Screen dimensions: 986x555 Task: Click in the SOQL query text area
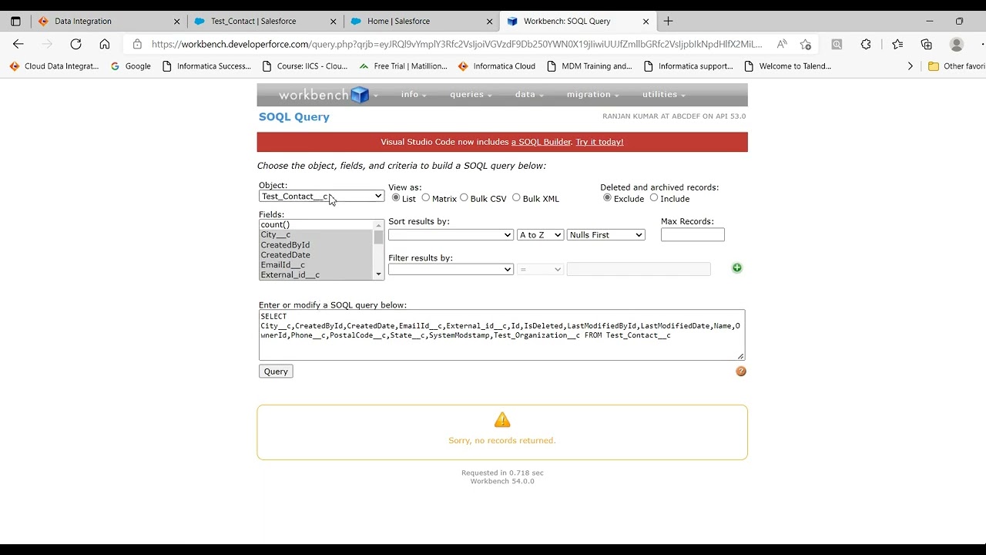click(x=501, y=335)
